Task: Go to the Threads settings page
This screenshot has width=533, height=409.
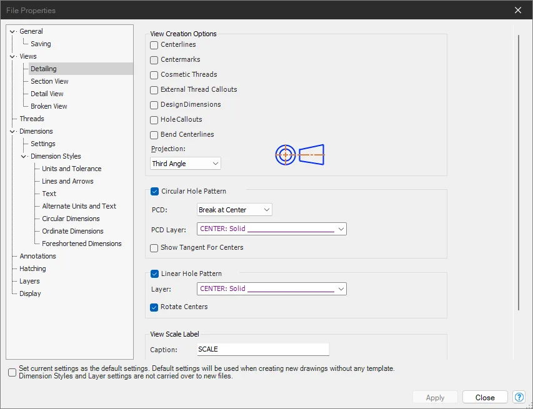Action: click(32, 119)
